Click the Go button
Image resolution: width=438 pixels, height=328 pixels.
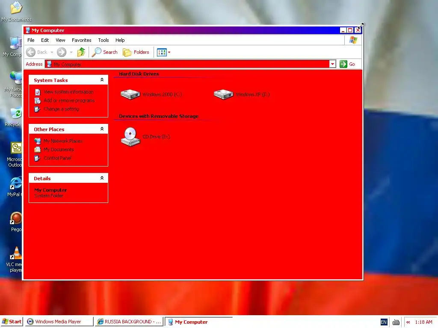coord(347,64)
